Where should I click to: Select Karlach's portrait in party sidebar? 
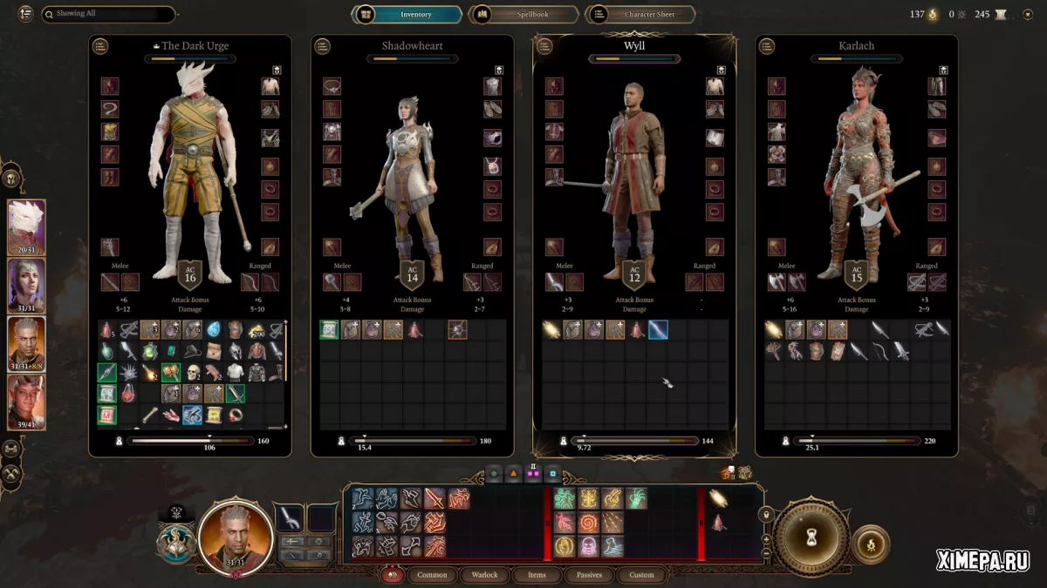tap(26, 402)
